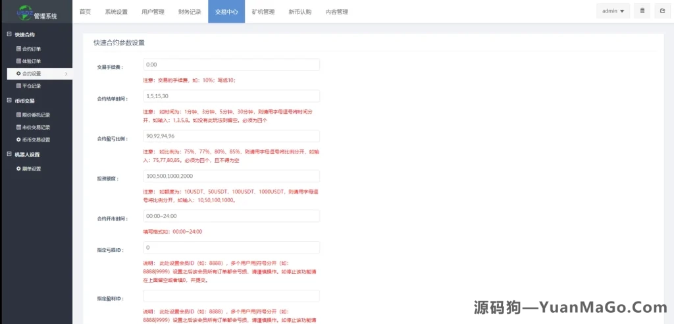Click the table icon beside 体验订单

tap(18, 61)
